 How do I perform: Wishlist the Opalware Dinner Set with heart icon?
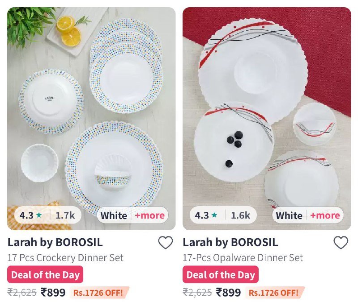tap(341, 243)
